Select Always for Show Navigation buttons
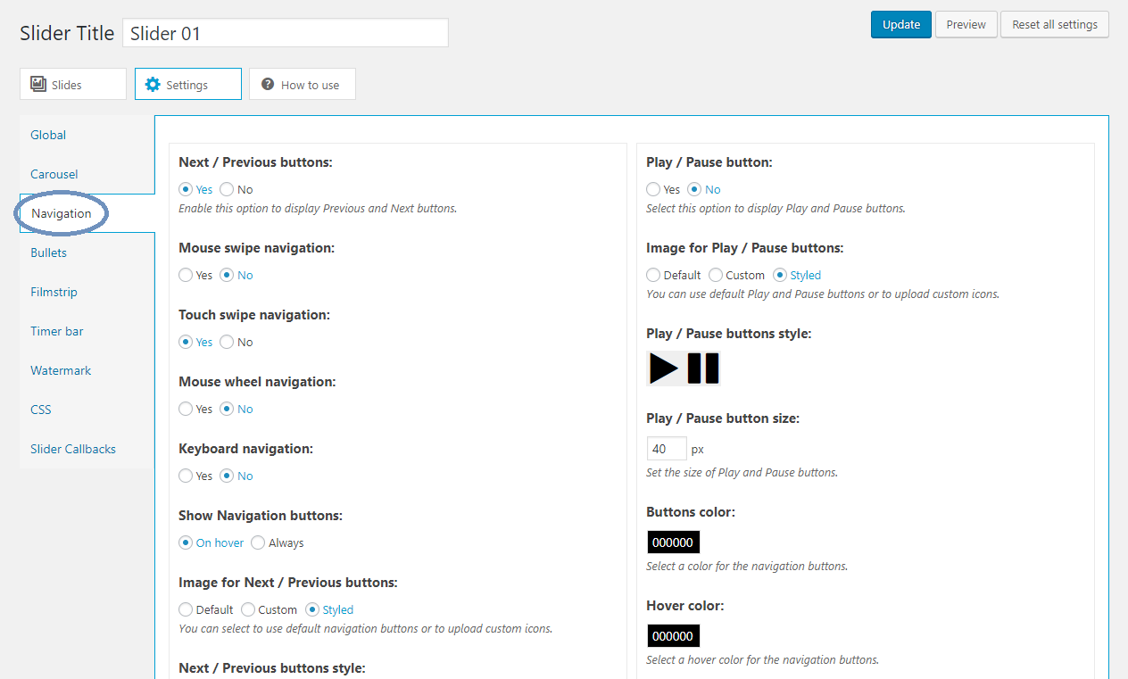The width and height of the screenshot is (1128, 679). [258, 542]
